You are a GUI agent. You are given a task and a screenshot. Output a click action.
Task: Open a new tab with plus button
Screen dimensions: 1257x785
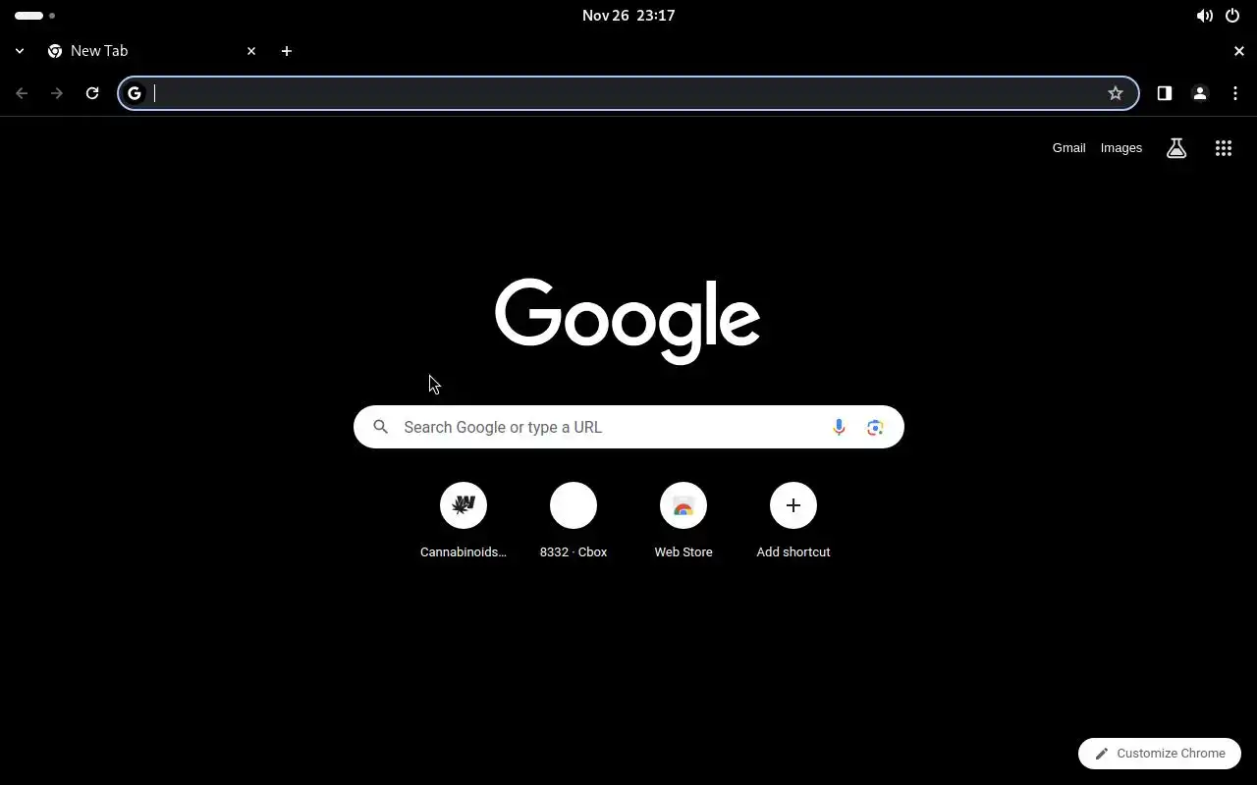click(287, 51)
